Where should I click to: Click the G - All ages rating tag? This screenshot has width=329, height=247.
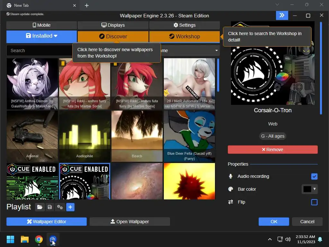[x=272, y=136]
